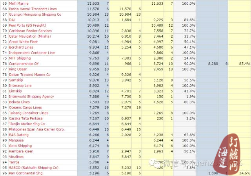
Task: Click 85.4% in Containerships OY row
Action: [245, 64]
